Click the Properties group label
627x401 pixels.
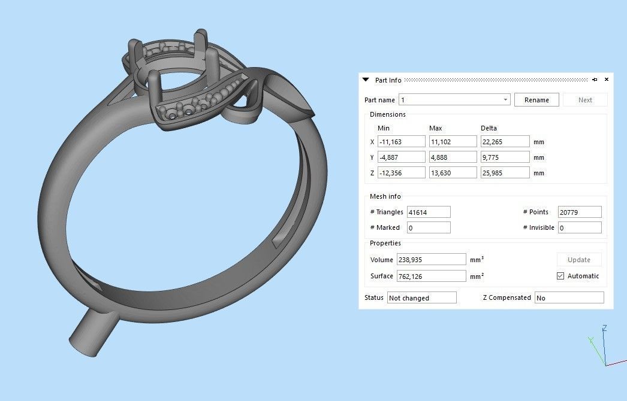385,243
